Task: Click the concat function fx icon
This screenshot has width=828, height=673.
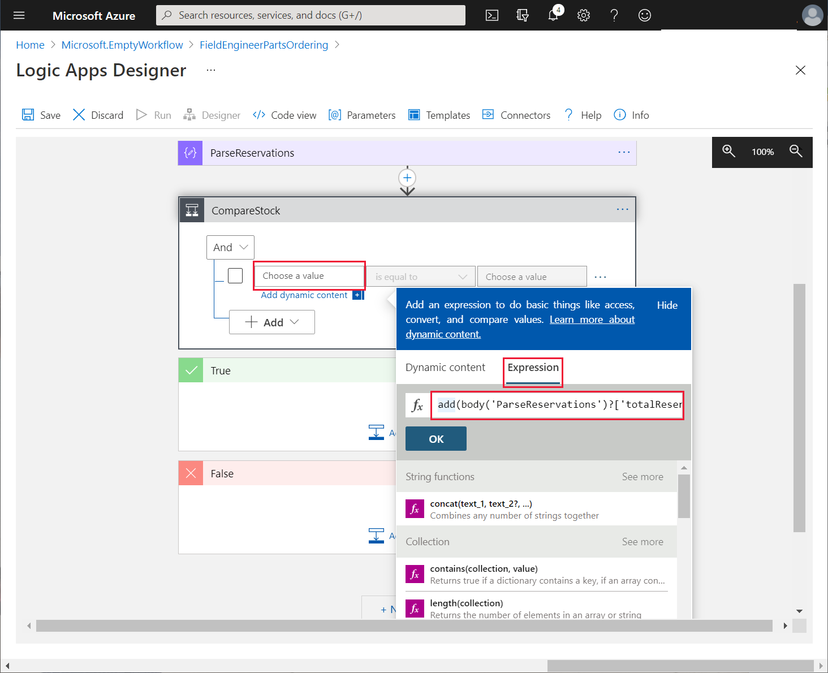Action: point(415,509)
